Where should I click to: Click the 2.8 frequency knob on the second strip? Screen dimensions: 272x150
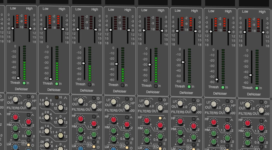click(x=47, y=117)
